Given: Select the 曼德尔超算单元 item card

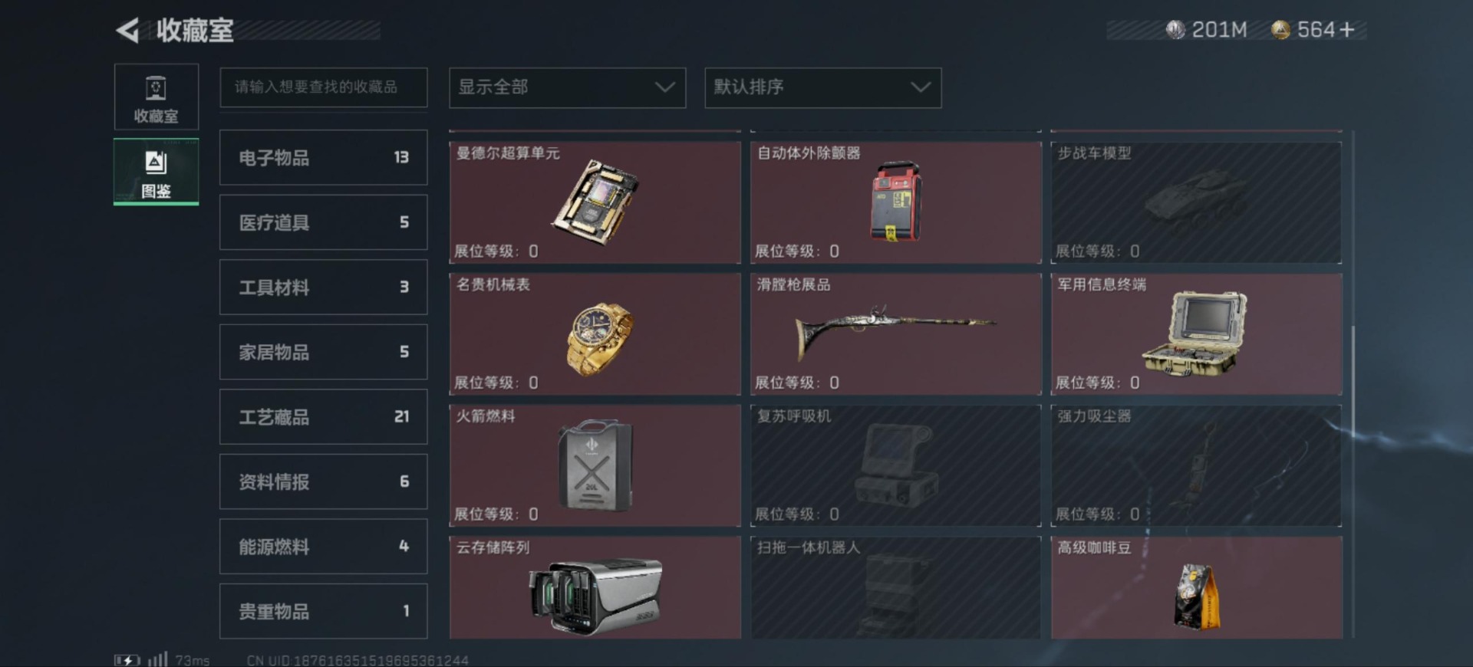Looking at the screenshot, I should tap(595, 202).
